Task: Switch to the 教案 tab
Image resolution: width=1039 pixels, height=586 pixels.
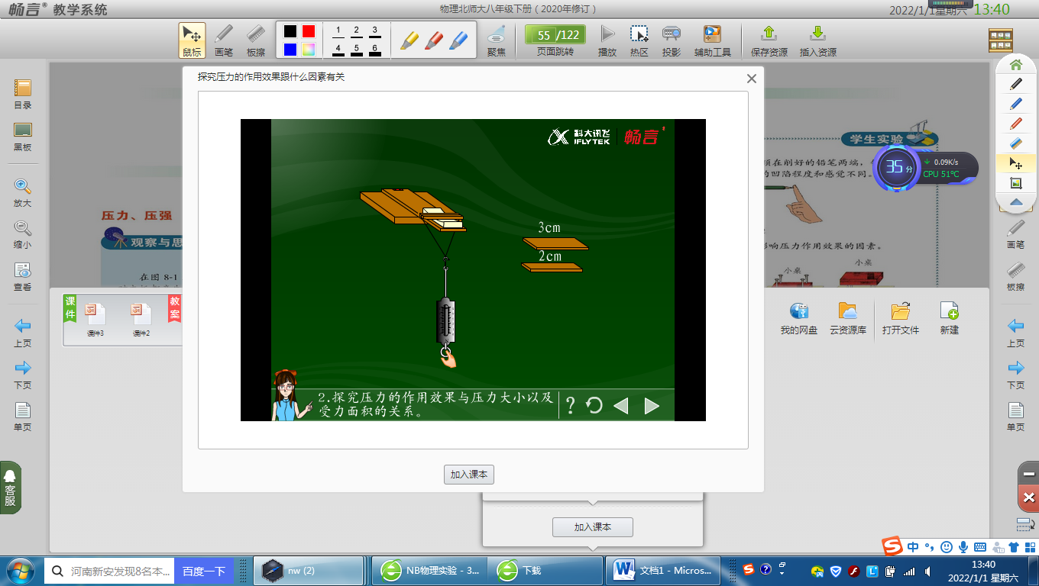Action: (175, 307)
